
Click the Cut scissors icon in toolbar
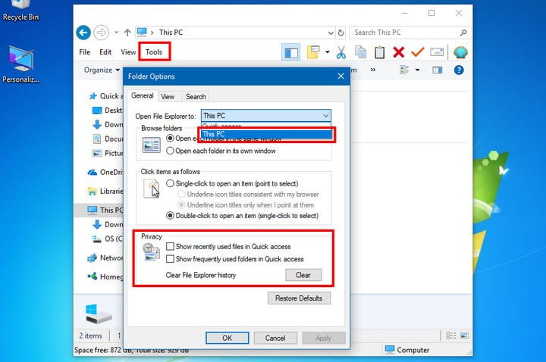pos(340,52)
